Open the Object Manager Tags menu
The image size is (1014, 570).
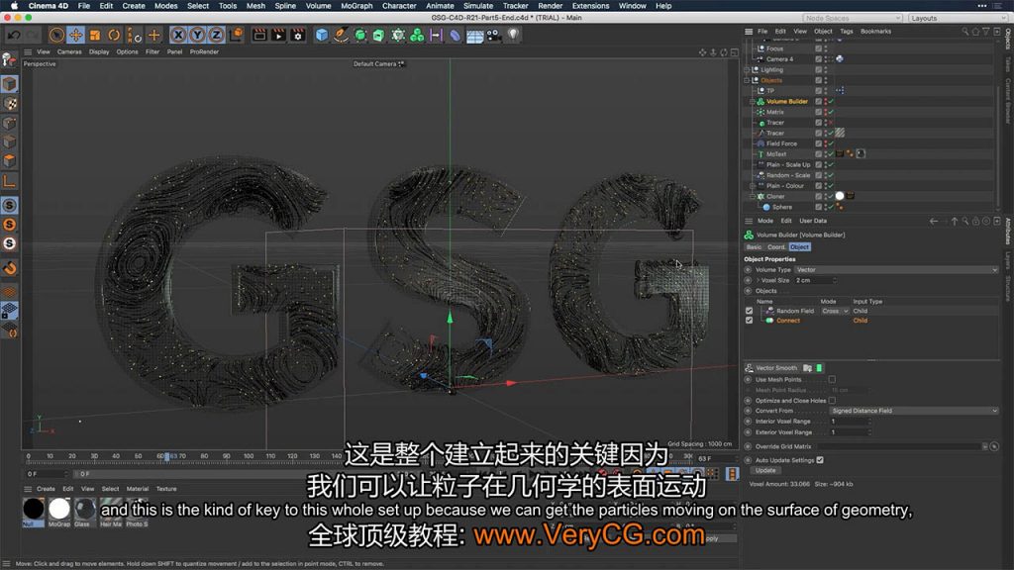coord(846,31)
